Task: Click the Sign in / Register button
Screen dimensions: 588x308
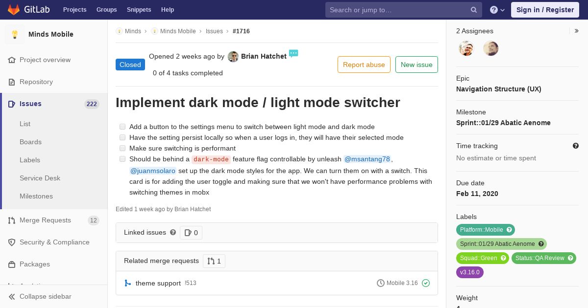Action: (x=545, y=10)
